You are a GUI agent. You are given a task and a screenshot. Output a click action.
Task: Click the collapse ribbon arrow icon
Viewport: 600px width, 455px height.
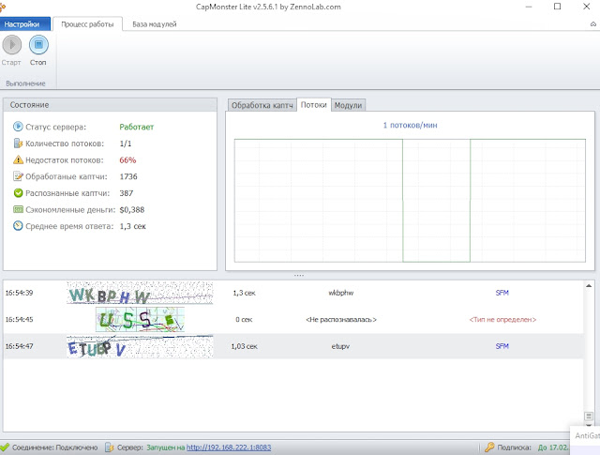(x=593, y=24)
